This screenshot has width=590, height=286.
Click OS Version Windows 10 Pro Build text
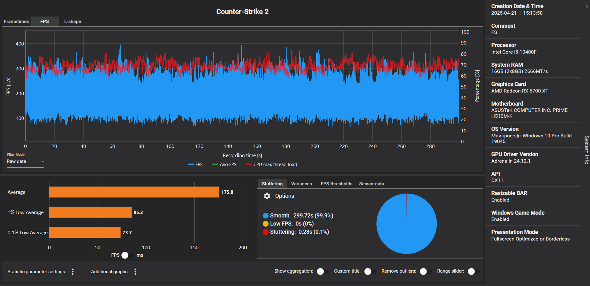531,139
